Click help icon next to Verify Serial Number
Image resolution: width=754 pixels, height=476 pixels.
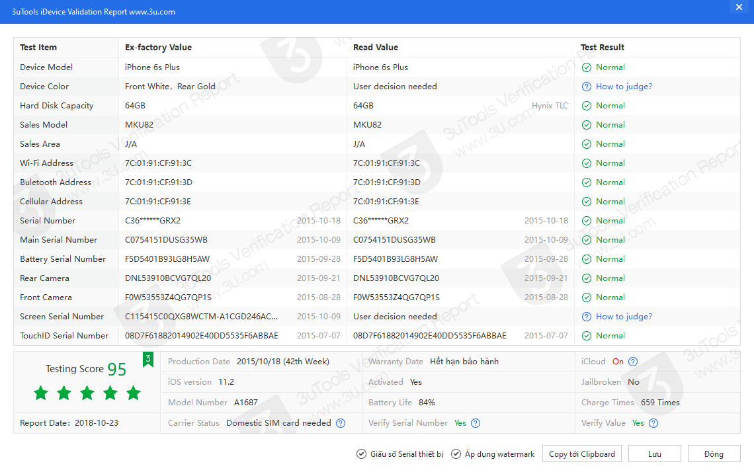tap(476, 423)
